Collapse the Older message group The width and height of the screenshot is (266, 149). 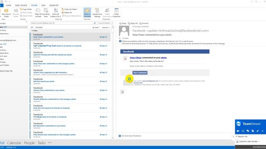[x=32, y=31]
